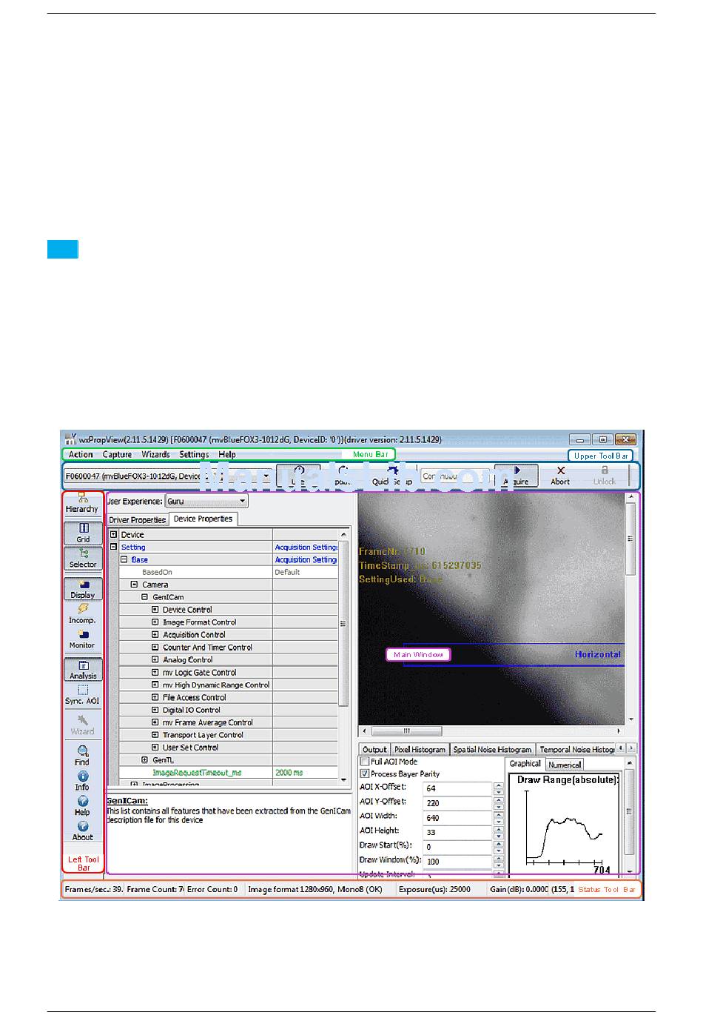Collapse the Setting tree node
The width and height of the screenshot is (703, 1035).
click(114, 547)
